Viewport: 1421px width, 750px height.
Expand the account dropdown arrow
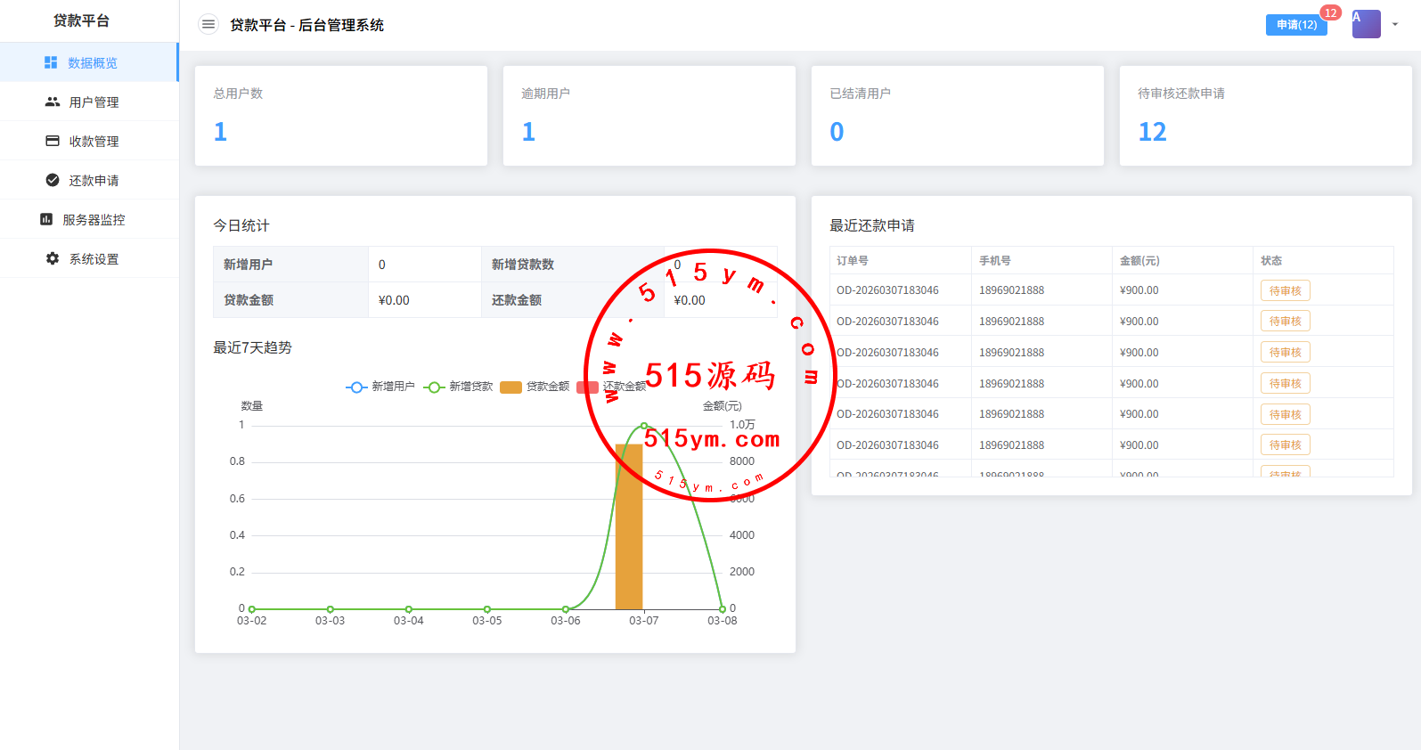pyautogui.click(x=1395, y=25)
